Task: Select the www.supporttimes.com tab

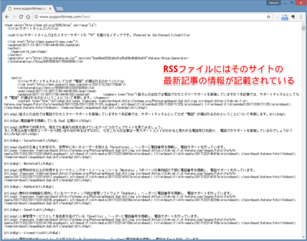Action: 29,8
